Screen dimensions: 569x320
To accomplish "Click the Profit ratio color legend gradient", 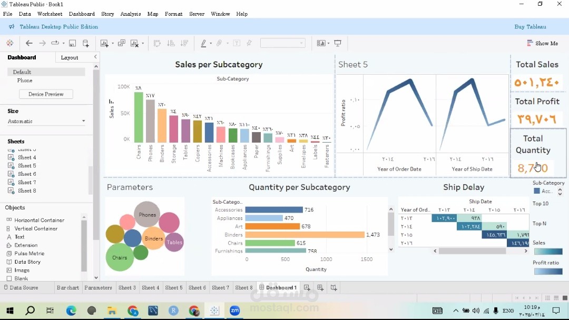I will 548,271.
